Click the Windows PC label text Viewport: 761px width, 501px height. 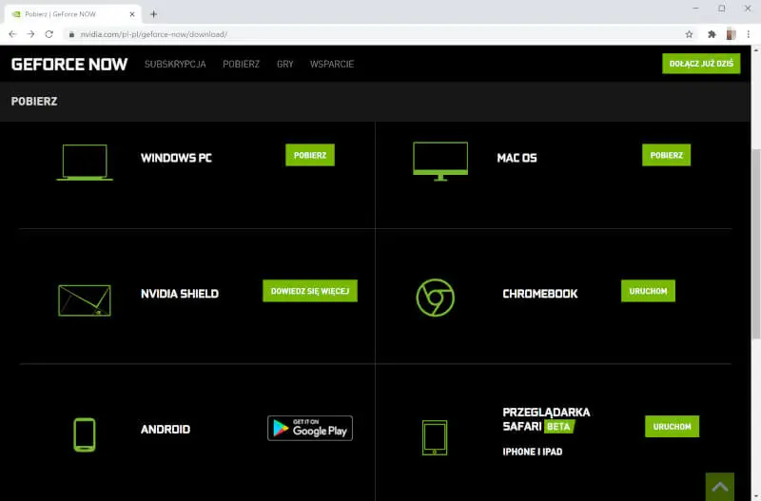[176, 158]
